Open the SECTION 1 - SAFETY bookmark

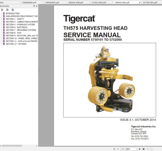click(x=15, y=19)
